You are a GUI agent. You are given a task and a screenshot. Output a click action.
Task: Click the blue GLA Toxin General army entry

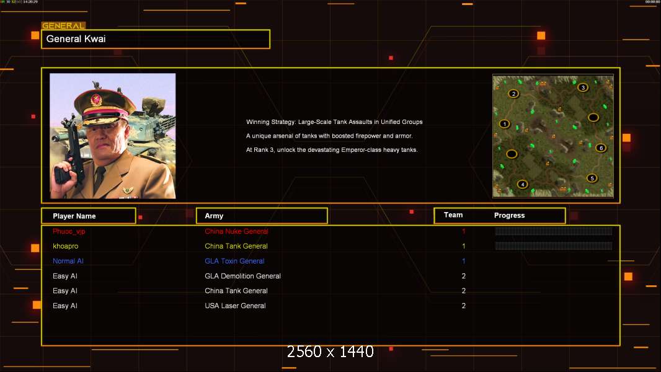[x=234, y=261]
